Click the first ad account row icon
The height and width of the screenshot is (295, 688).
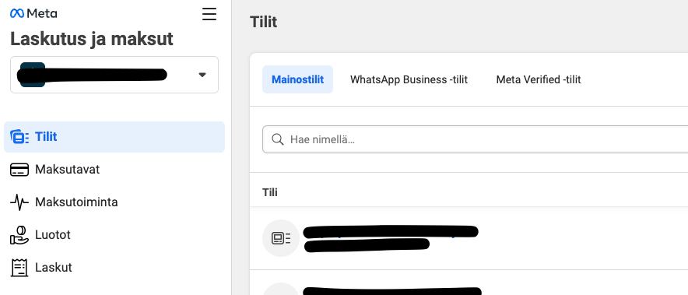[x=281, y=238]
